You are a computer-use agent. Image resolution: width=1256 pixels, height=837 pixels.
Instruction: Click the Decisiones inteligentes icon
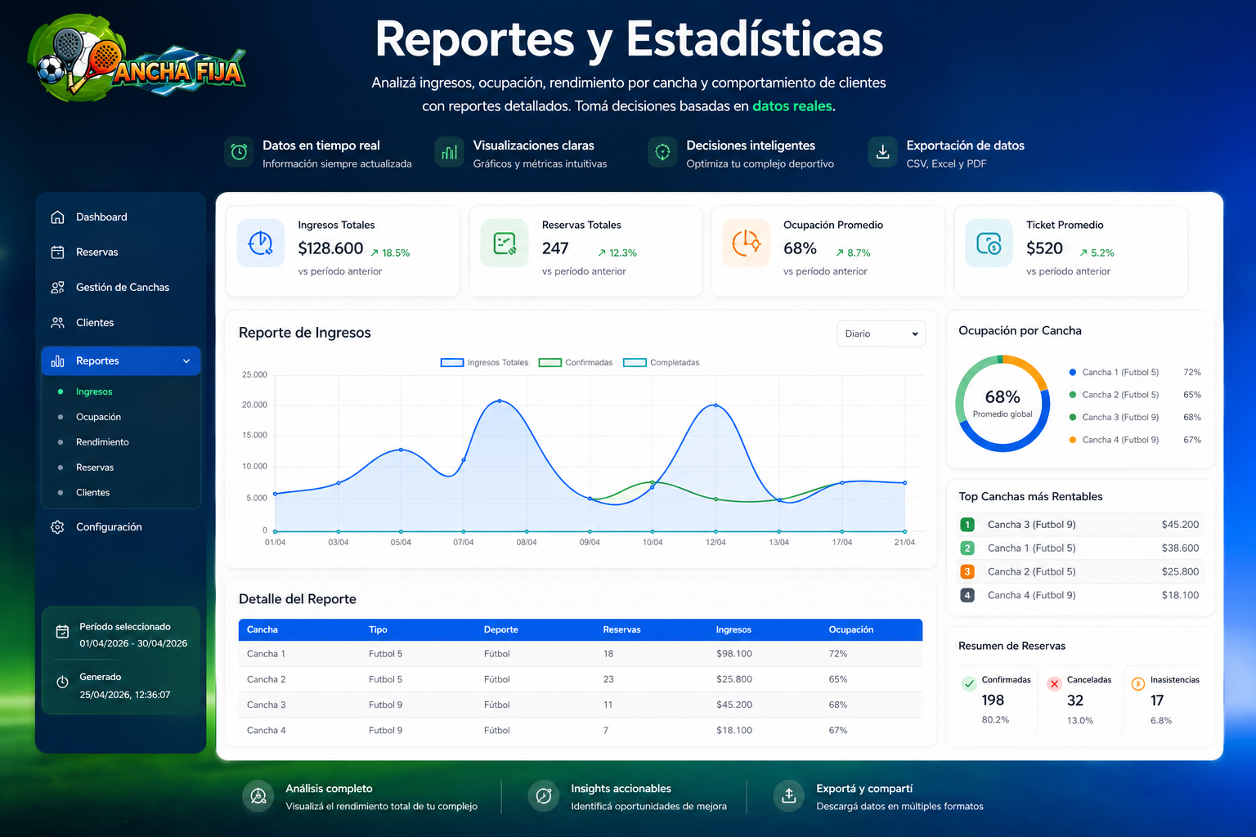[662, 152]
